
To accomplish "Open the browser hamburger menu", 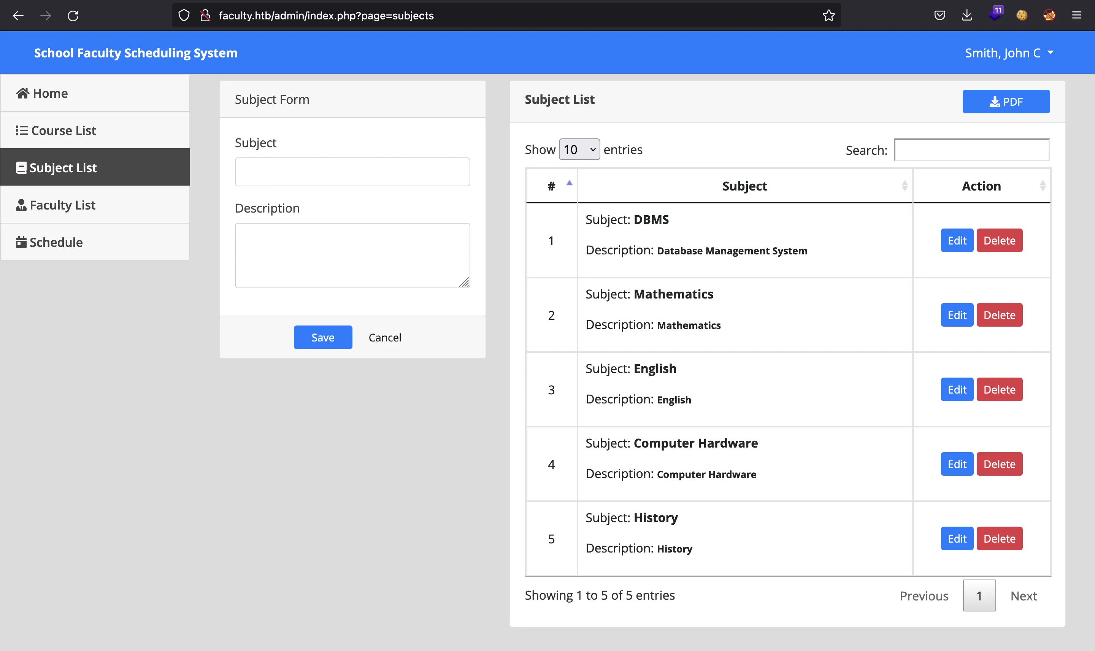I will [1077, 16].
